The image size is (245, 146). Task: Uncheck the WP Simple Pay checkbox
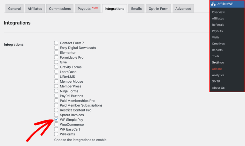tap(56, 119)
